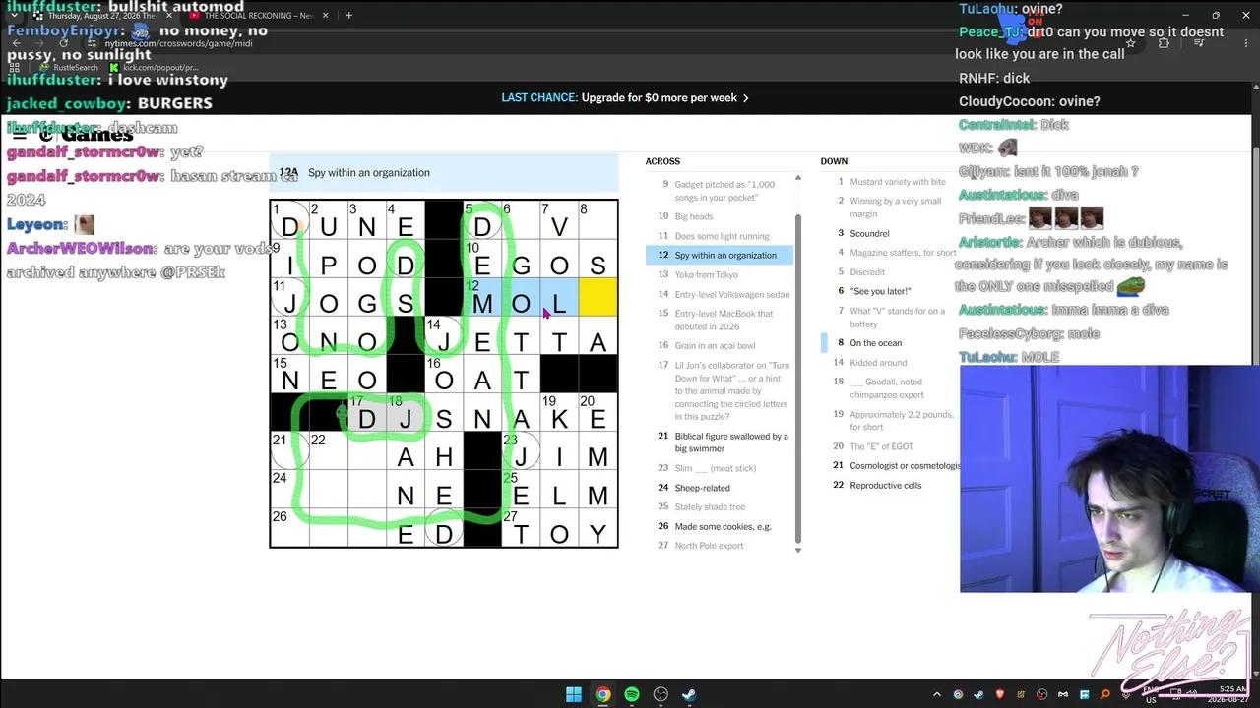Select clue 5 Down Discredit

(890, 272)
